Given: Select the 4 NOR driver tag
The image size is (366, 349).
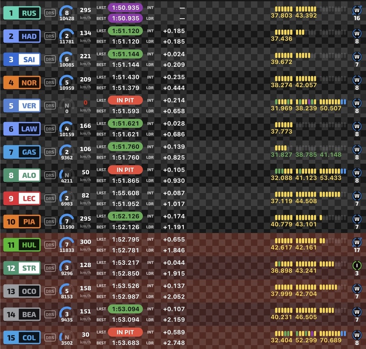Looking at the screenshot, I should [x=22, y=82].
